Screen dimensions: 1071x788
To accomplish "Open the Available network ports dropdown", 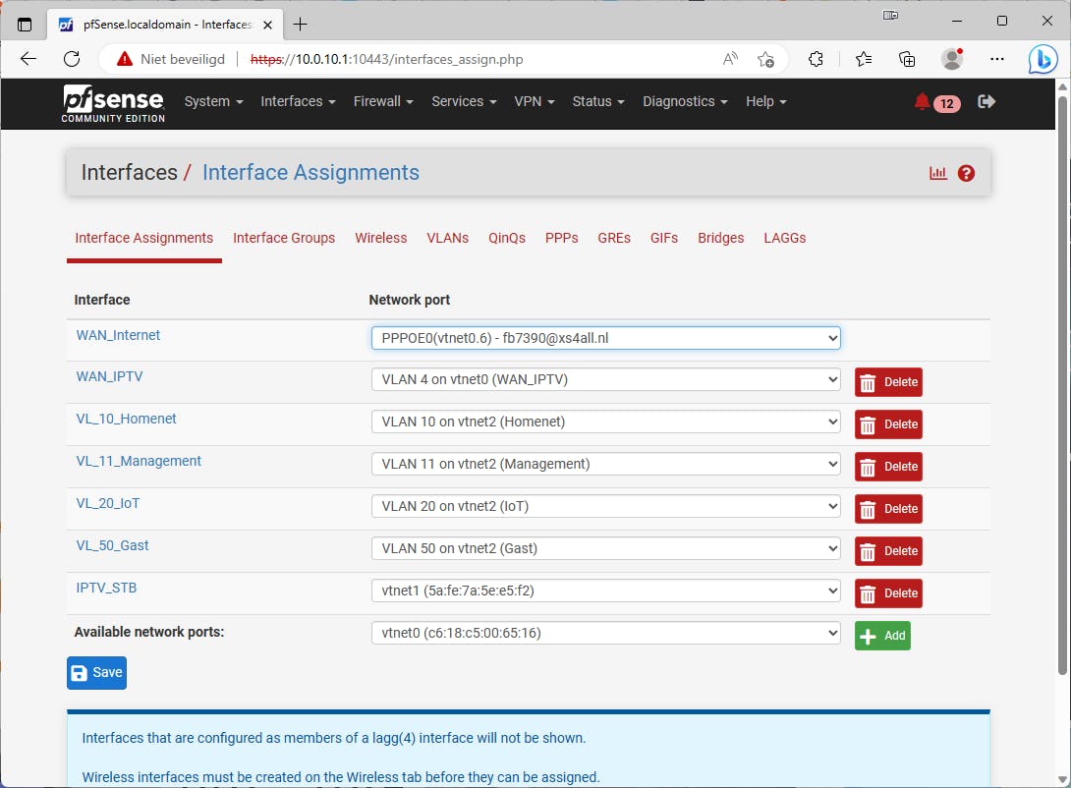I will [605, 633].
